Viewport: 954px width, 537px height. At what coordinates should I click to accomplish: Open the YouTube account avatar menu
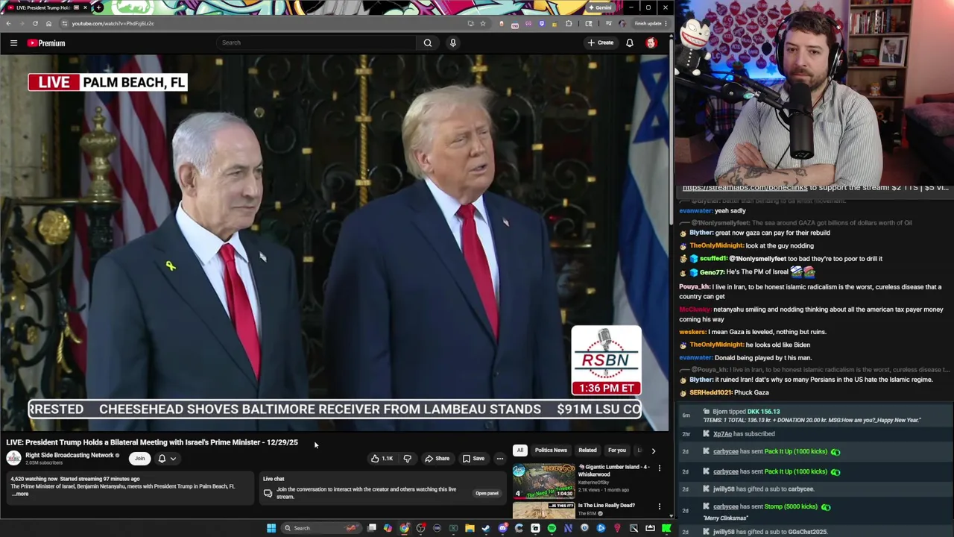651,43
